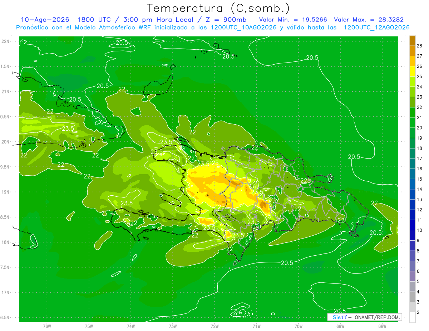Image resolution: width=429 pixels, height=331 pixels.
Task: Select the legend scale number 27
Action: (419, 56)
